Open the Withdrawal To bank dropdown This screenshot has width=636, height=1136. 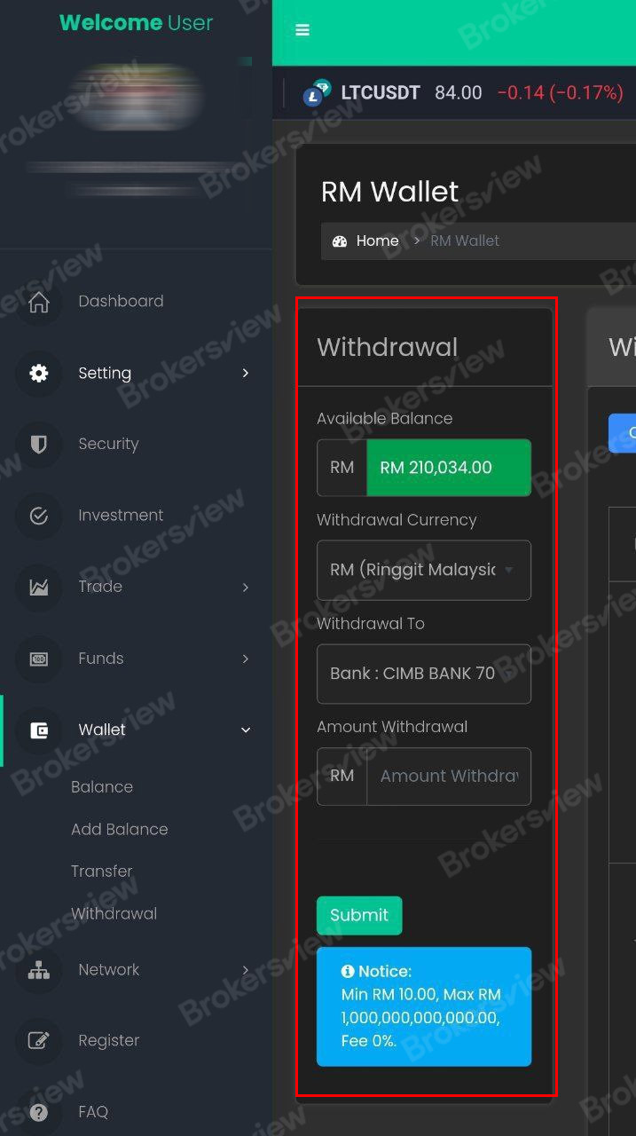click(x=424, y=674)
